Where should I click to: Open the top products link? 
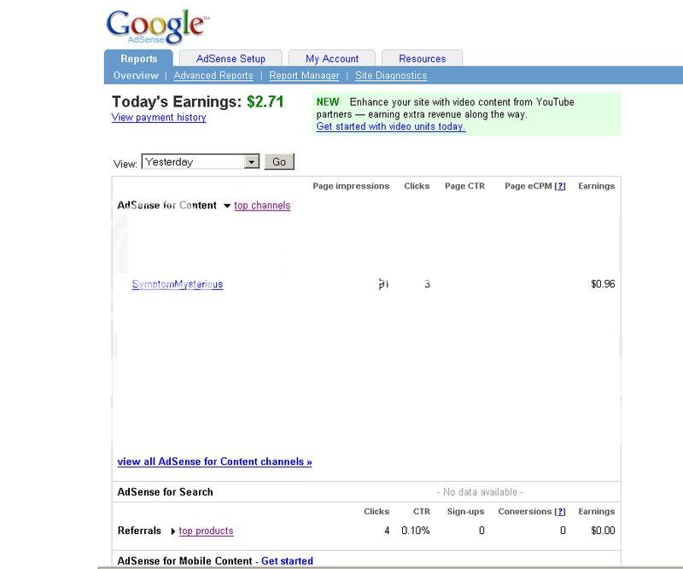(206, 531)
